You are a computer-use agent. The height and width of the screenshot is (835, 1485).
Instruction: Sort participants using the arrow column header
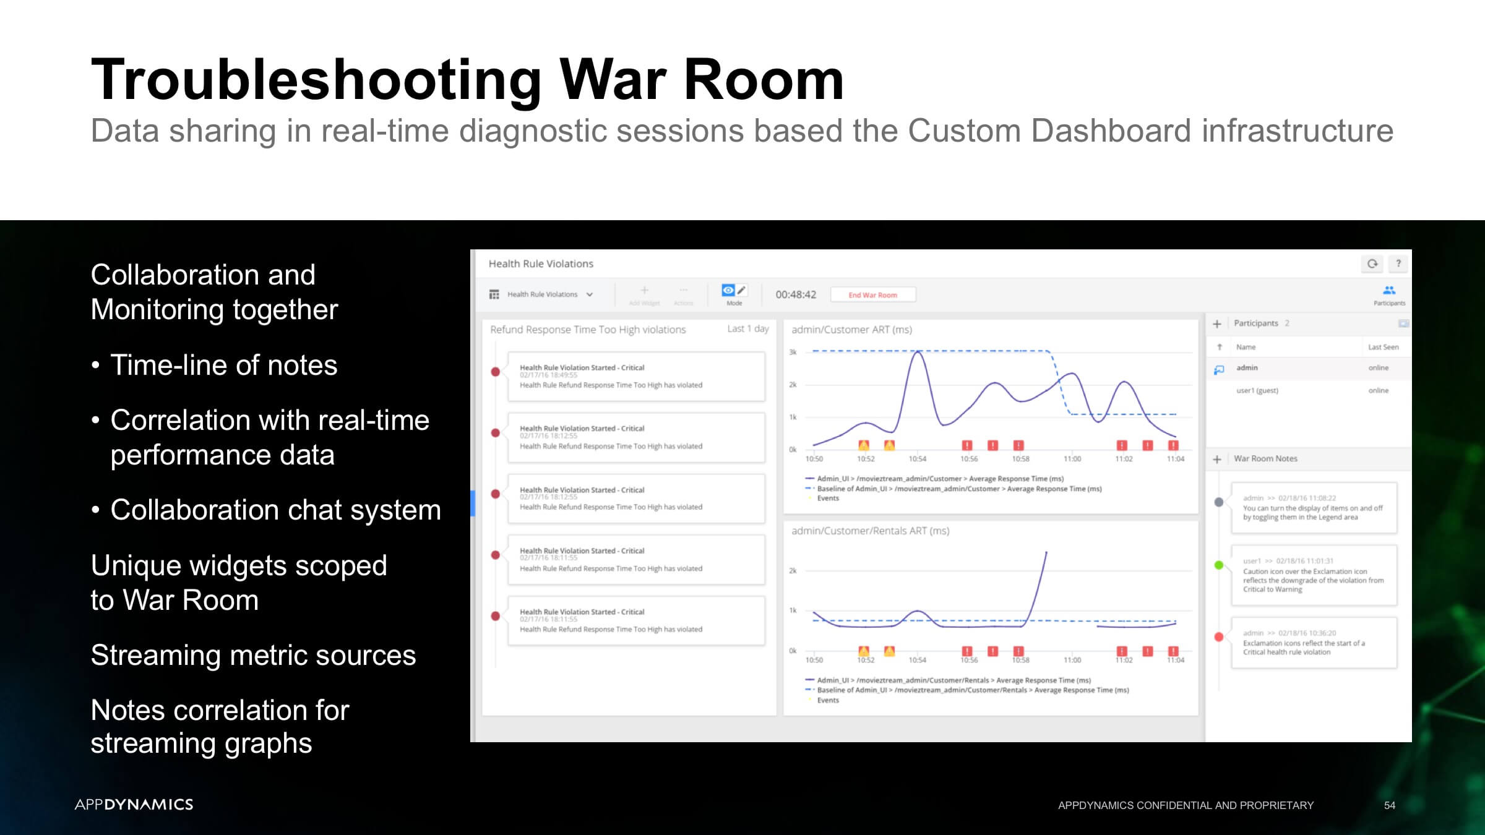(1219, 347)
